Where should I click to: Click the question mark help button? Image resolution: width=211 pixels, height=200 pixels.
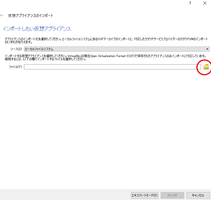pyautogui.click(x=190, y=3)
